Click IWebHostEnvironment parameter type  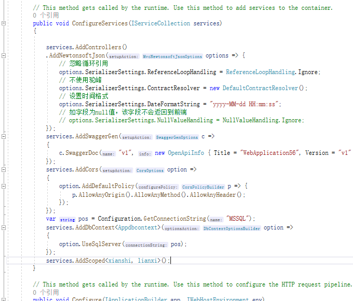tap(218, 299)
